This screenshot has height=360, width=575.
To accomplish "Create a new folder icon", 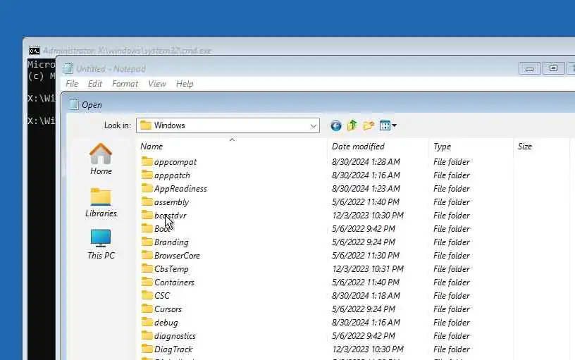I will [369, 125].
